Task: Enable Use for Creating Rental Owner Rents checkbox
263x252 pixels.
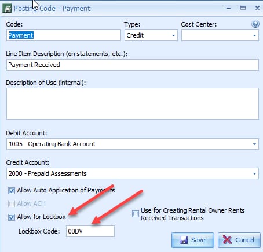Action: [136, 214]
